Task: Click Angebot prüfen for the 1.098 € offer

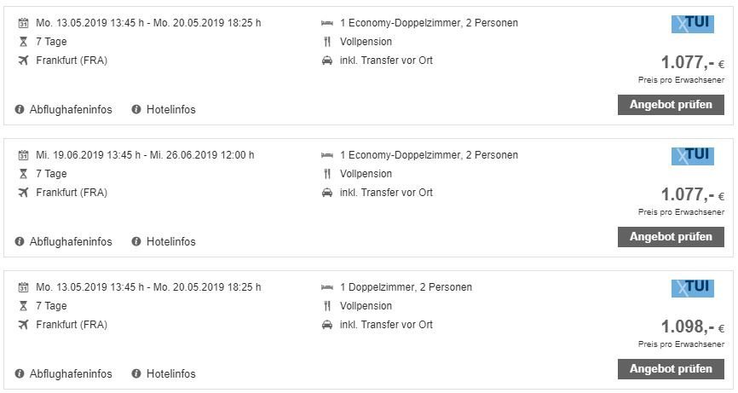Action: coord(671,369)
